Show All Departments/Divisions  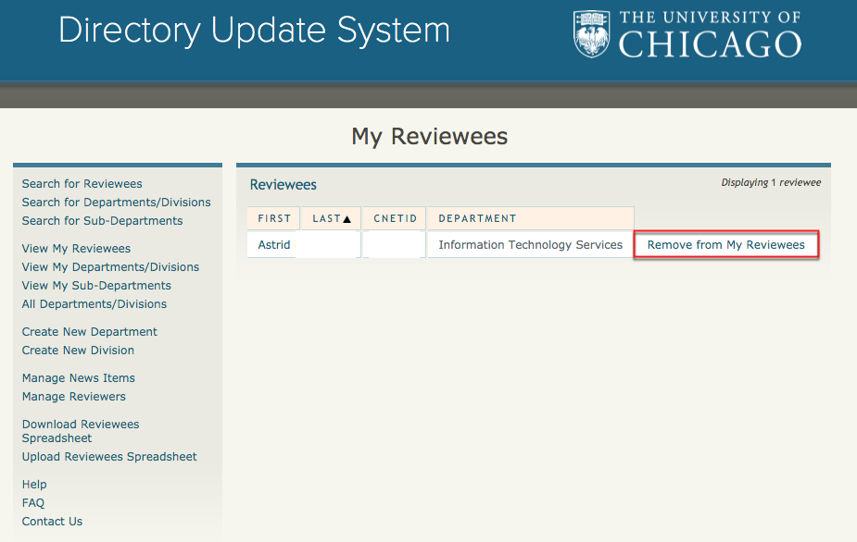coord(95,304)
